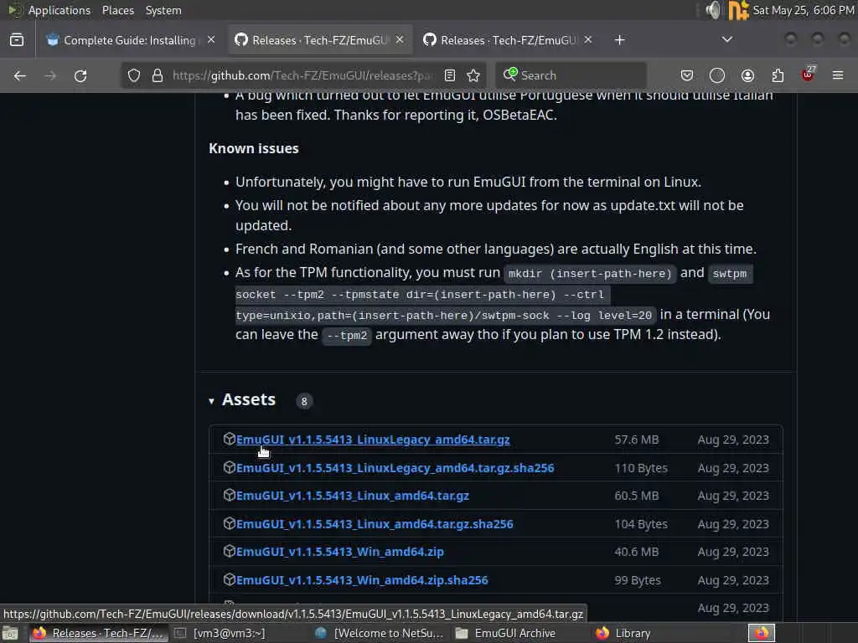Click package icon beside Linux_amd64.tar.gz asset
Viewport: 858px width, 643px height.
coord(230,495)
